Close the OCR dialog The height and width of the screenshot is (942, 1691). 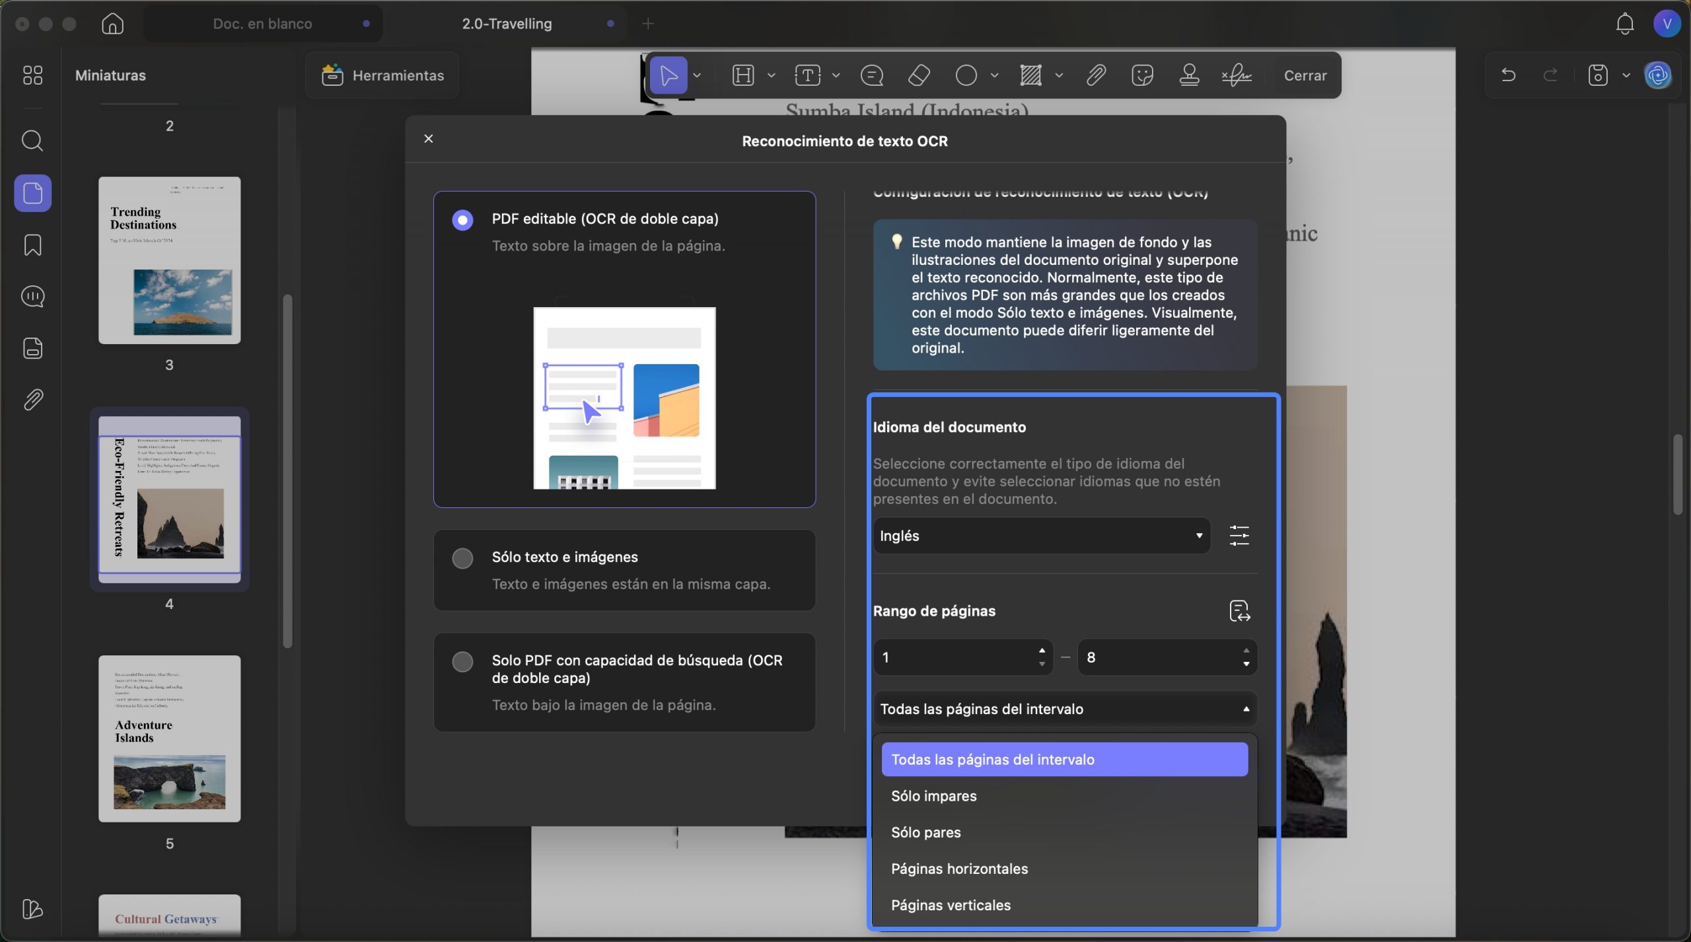(x=428, y=139)
